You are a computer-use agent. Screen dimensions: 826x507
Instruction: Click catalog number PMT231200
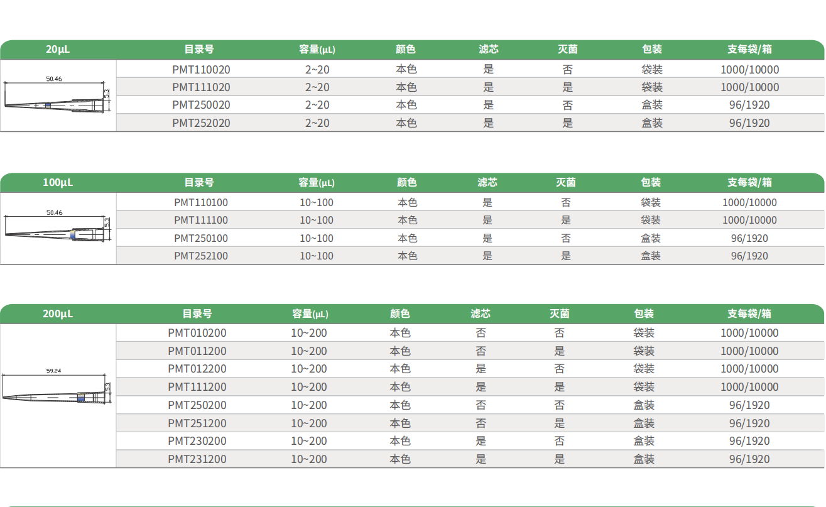pyautogui.click(x=197, y=459)
